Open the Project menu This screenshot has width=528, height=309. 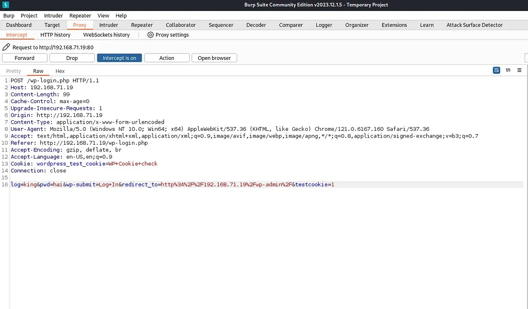(29, 15)
